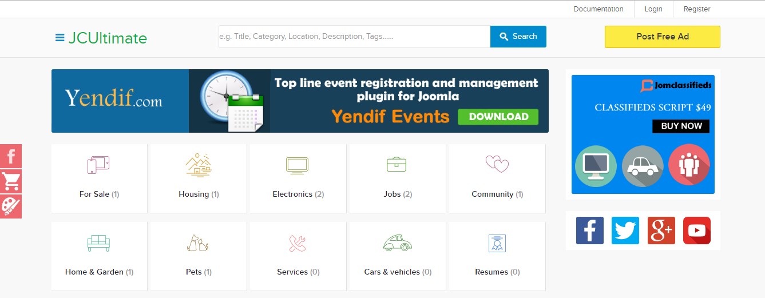The width and height of the screenshot is (765, 298).
Task: Open the Services (0) category link
Action: pos(298,272)
